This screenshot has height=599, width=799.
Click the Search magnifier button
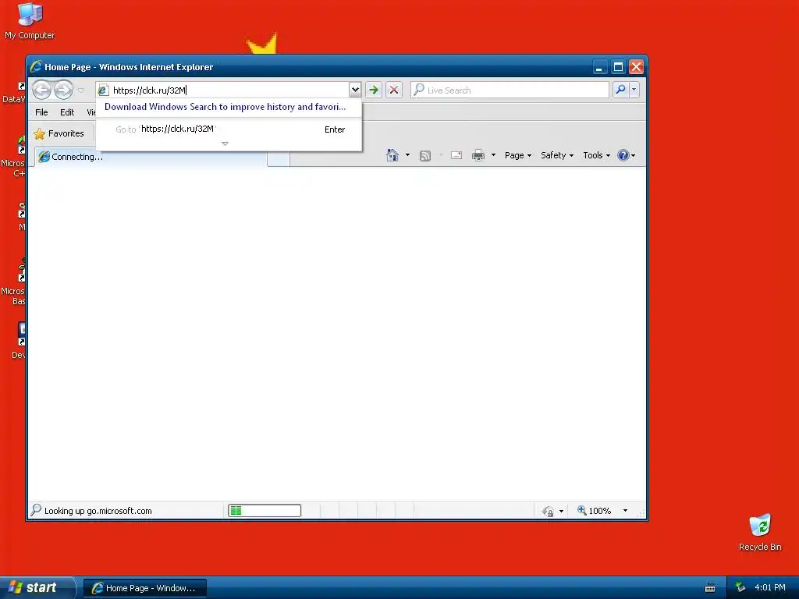(620, 90)
